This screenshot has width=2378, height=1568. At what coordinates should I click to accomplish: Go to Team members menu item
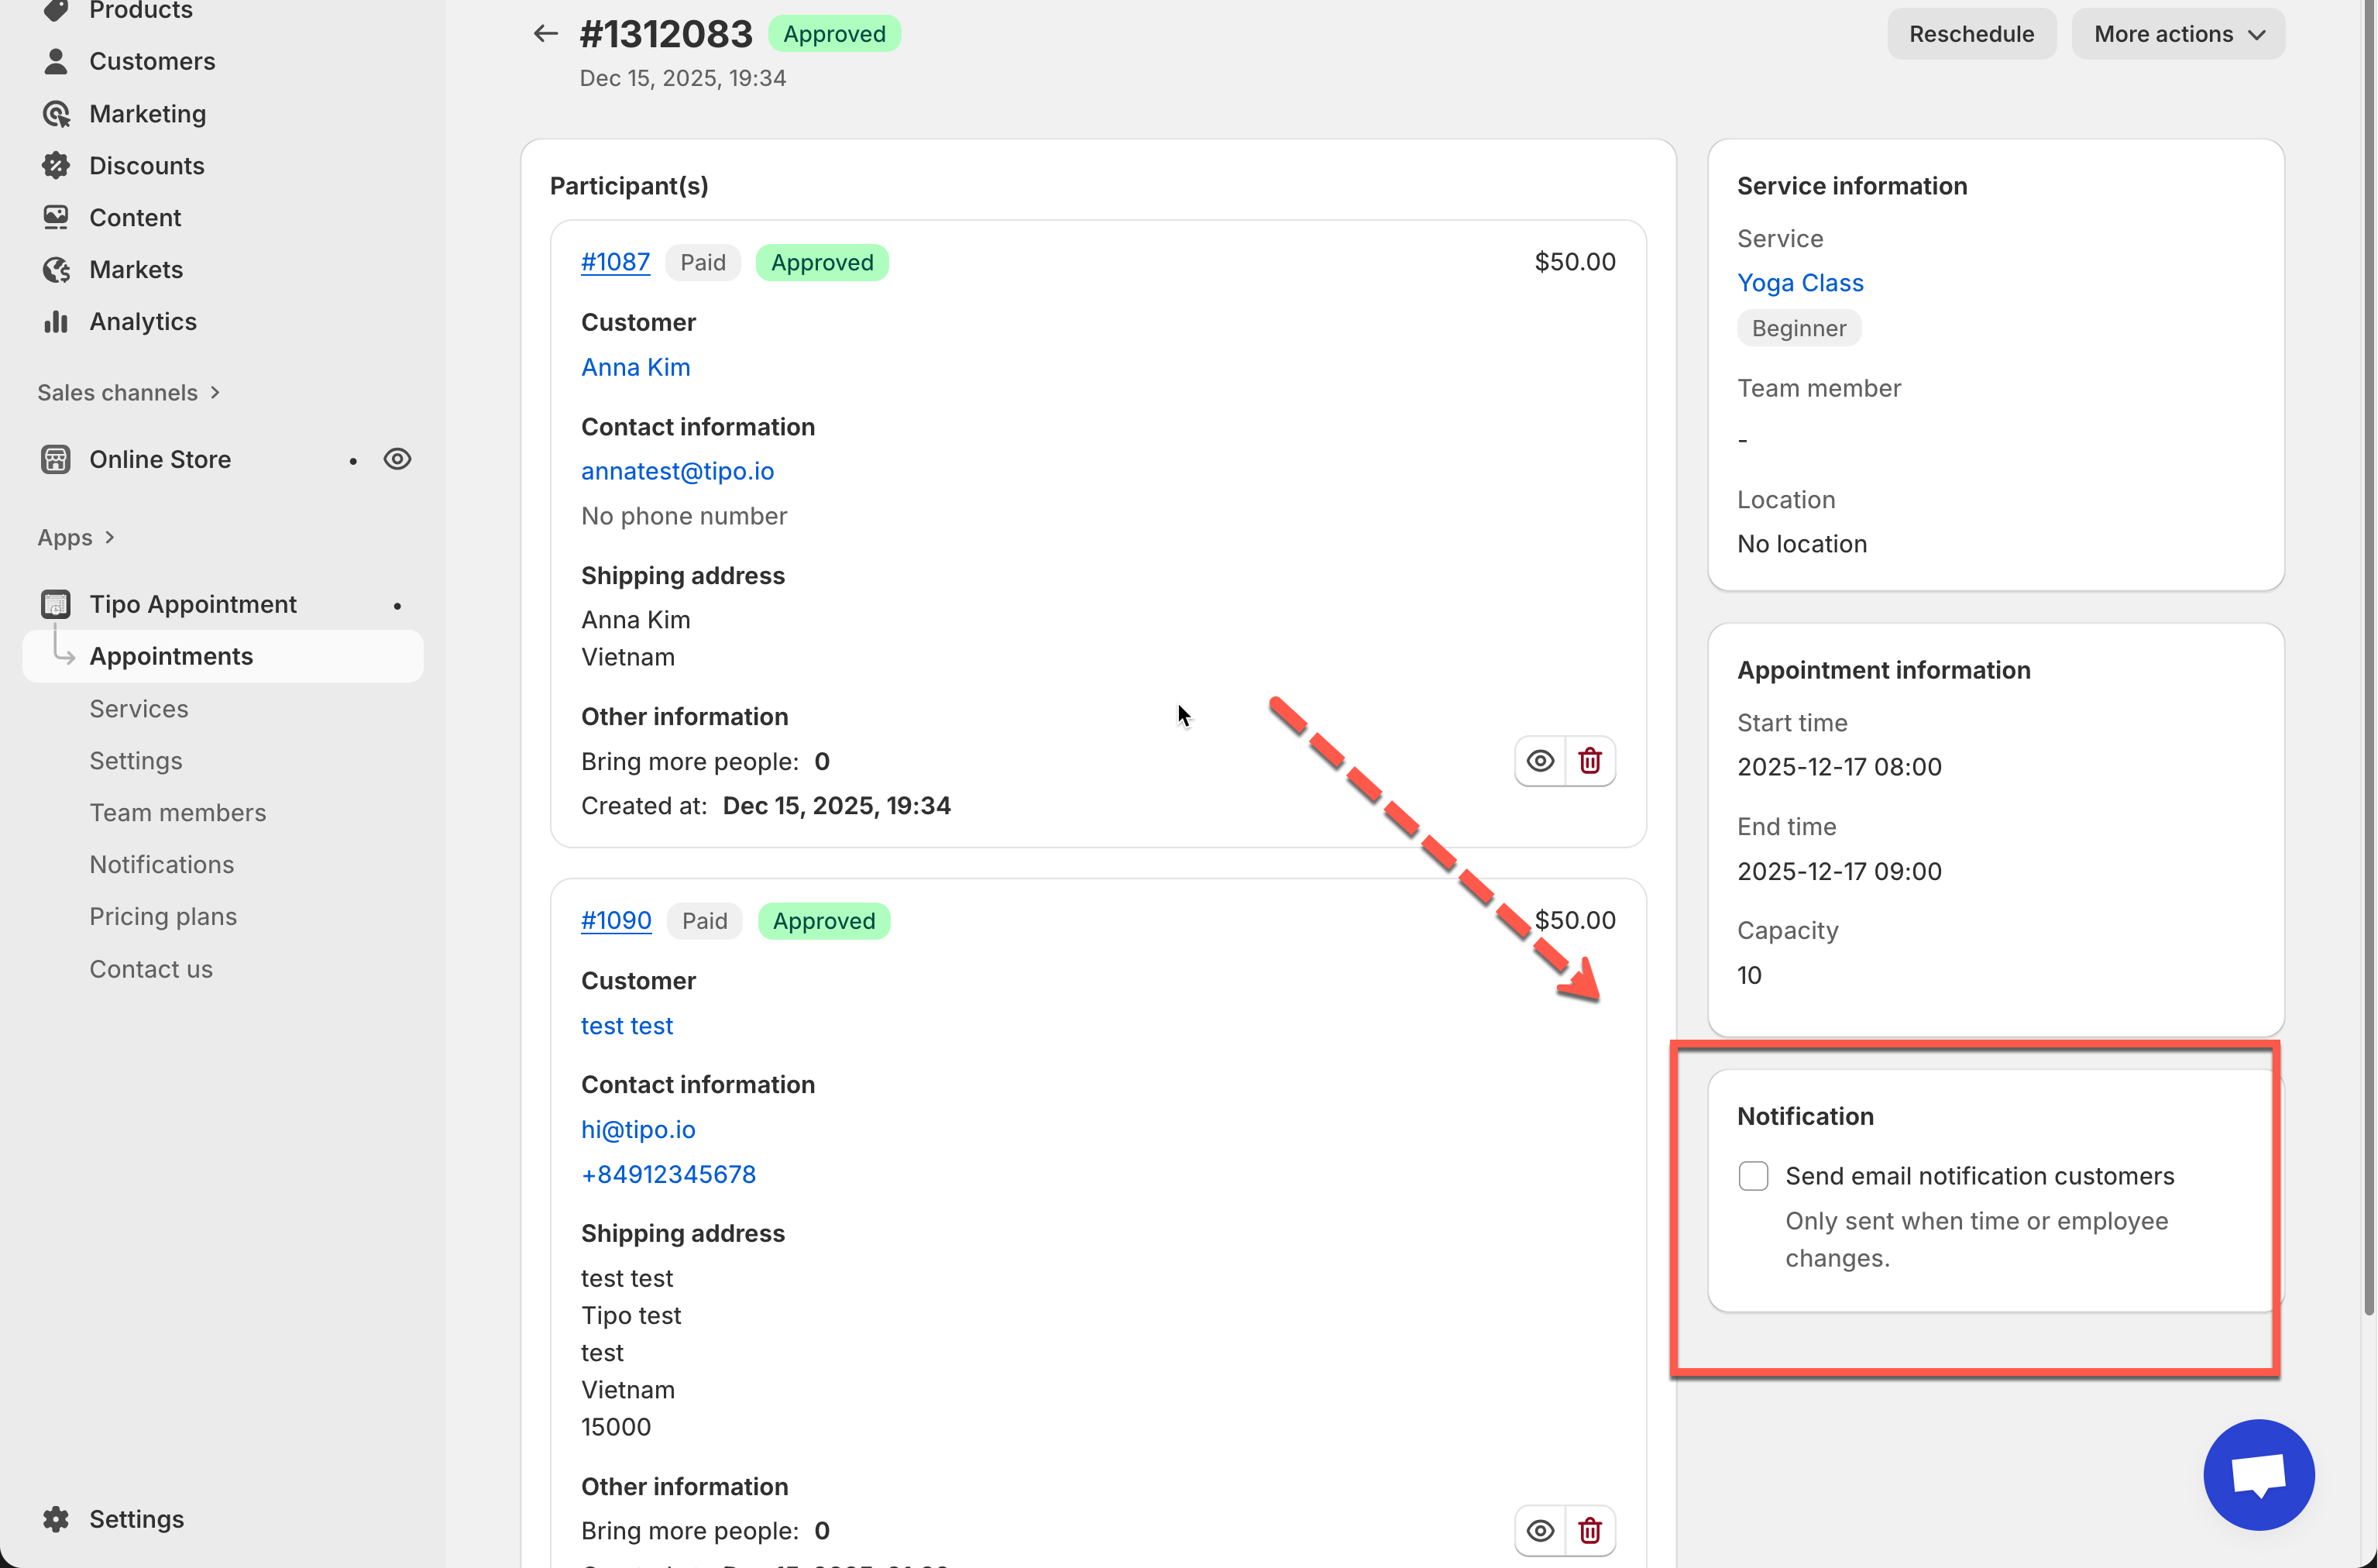(x=178, y=813)
